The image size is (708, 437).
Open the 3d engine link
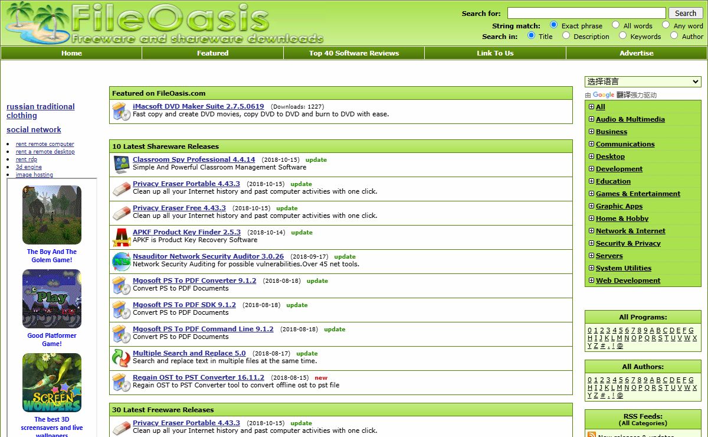(29, 167)
